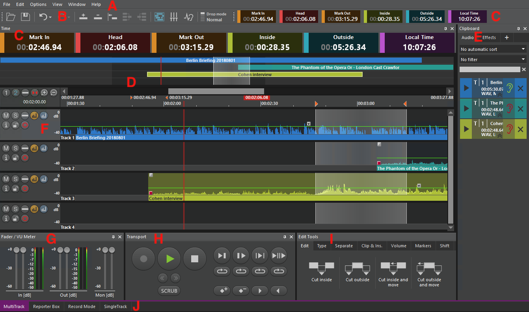Switch to the Reporter Box tab
The width and height of the screenshot is (529, 312).
click(x=47, y=306)
